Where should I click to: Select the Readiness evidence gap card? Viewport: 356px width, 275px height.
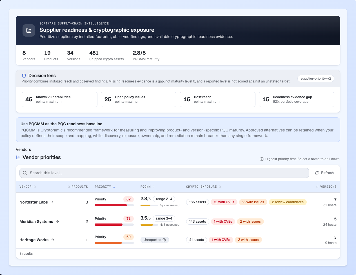[x=297, y=99]
